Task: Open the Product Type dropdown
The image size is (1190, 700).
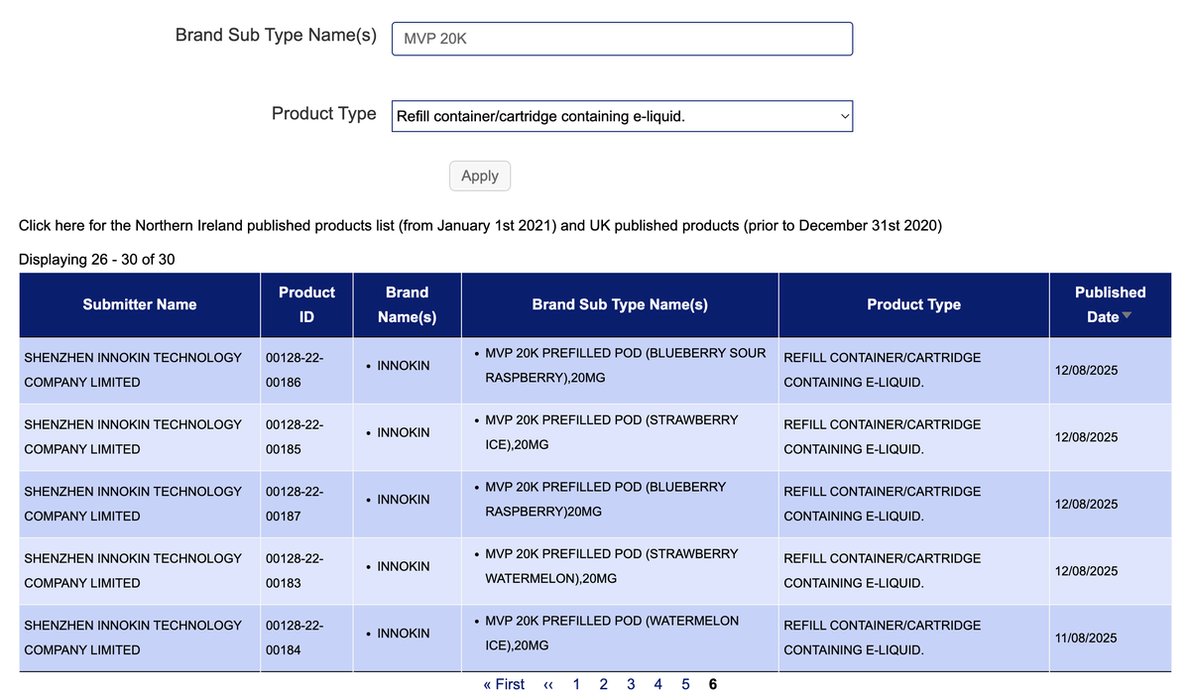Action: [x=622, y=116]
